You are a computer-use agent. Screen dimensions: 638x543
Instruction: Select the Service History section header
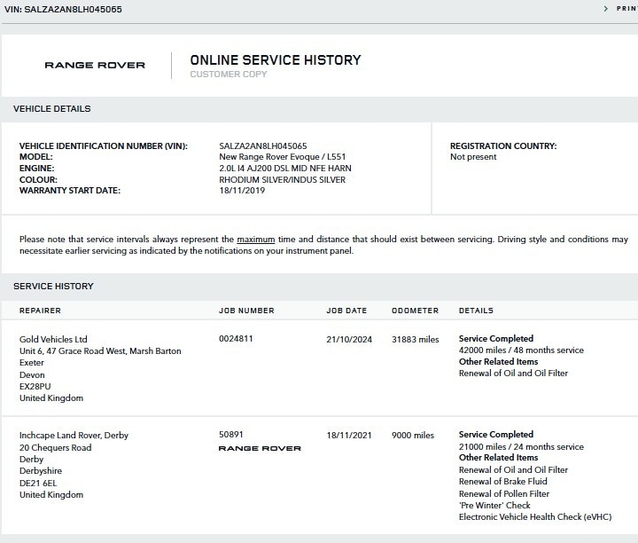pos(53,287)
